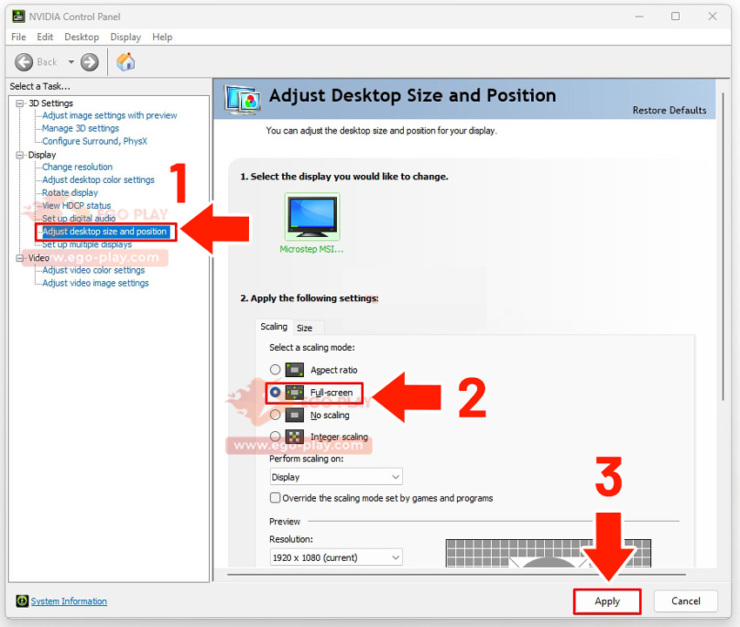
Task: Click the Forward arrow icon
Action: pyautogui.click(x=90, y=62)
